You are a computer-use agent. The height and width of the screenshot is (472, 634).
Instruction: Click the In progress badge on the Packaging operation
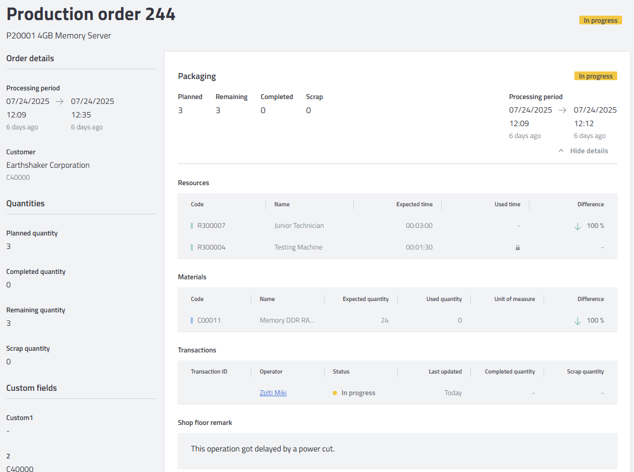coord(596,76)
